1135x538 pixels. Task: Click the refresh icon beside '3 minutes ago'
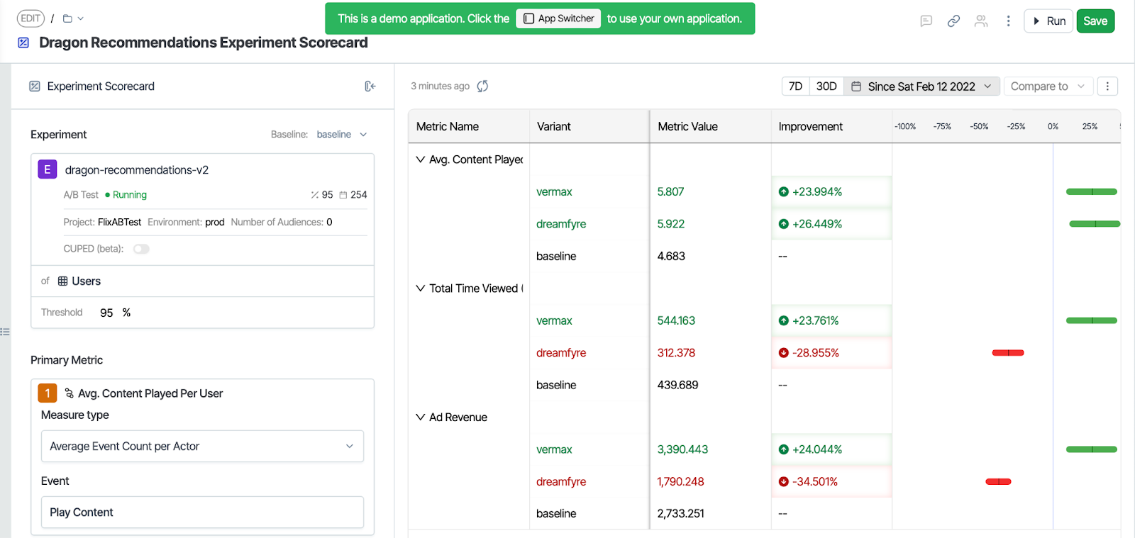click(x=482, y=86)
